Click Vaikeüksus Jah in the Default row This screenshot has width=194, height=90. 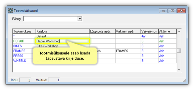tap(150, 36)
